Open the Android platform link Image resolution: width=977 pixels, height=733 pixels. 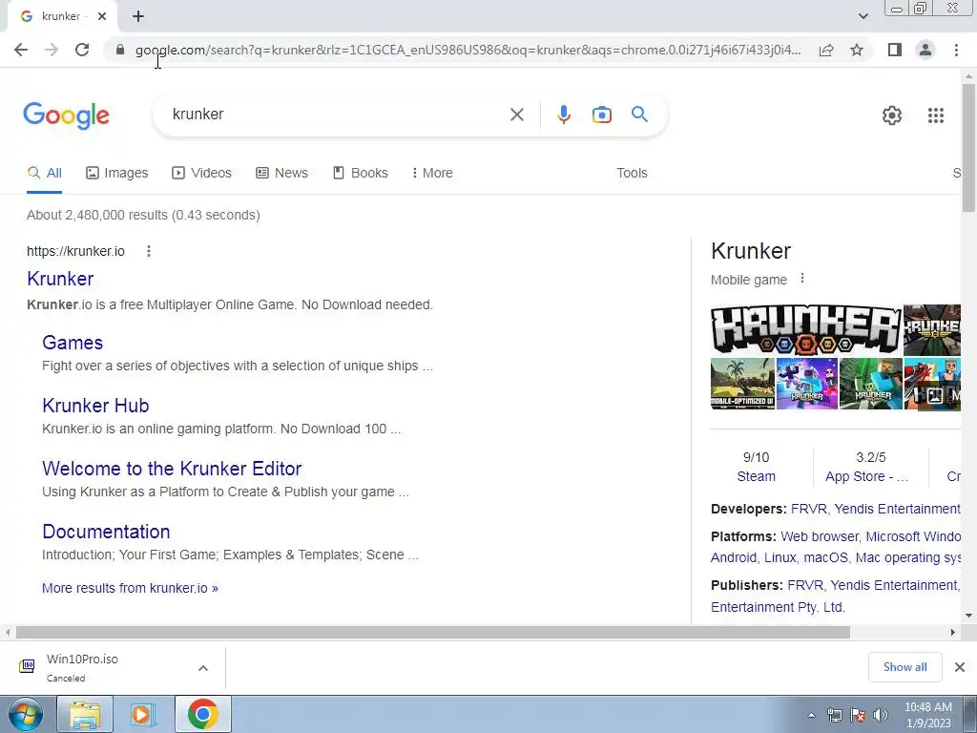click(x=734, y=557)
